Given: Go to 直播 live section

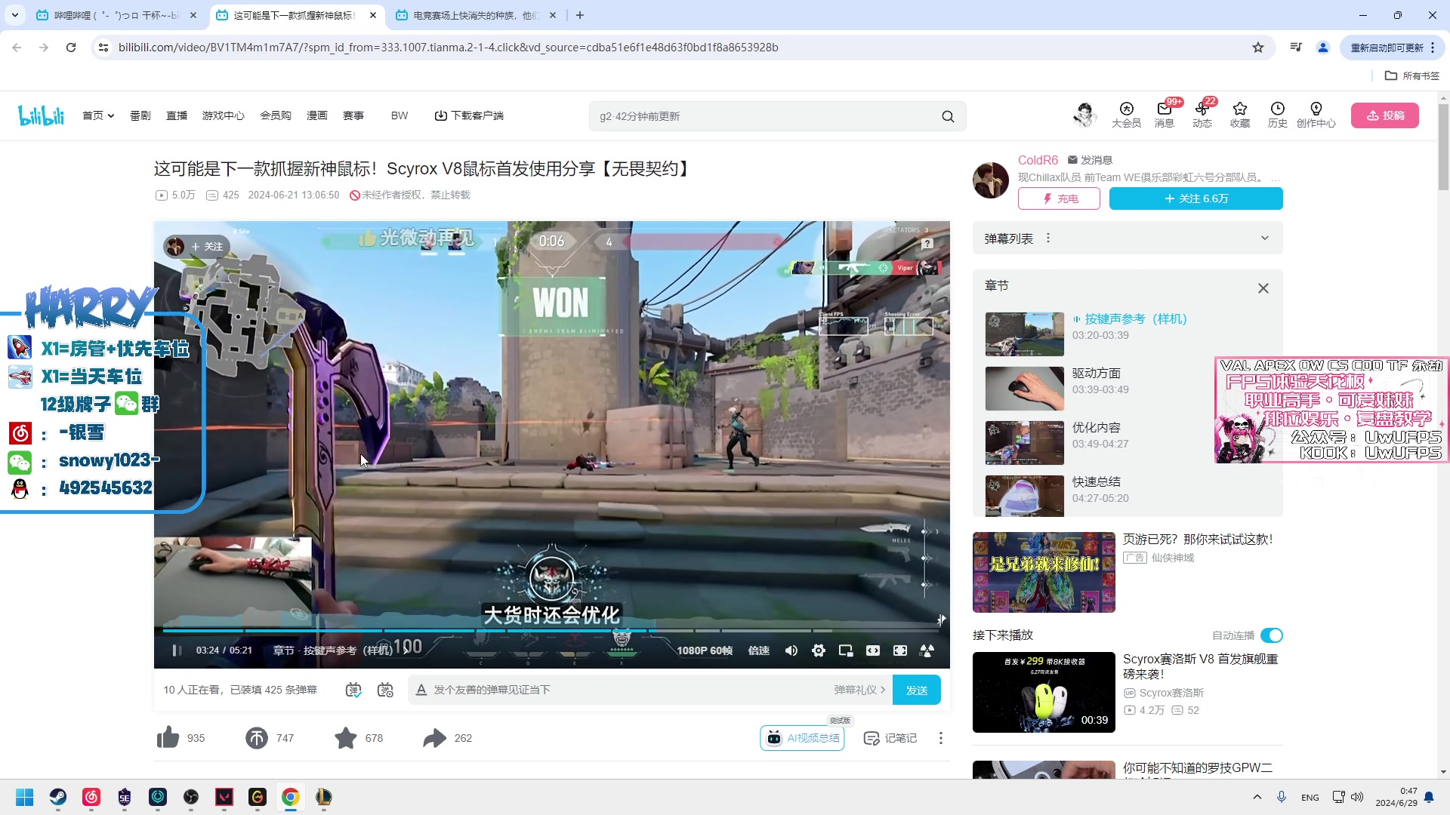Looking at the screenshot, I should 177,115.
